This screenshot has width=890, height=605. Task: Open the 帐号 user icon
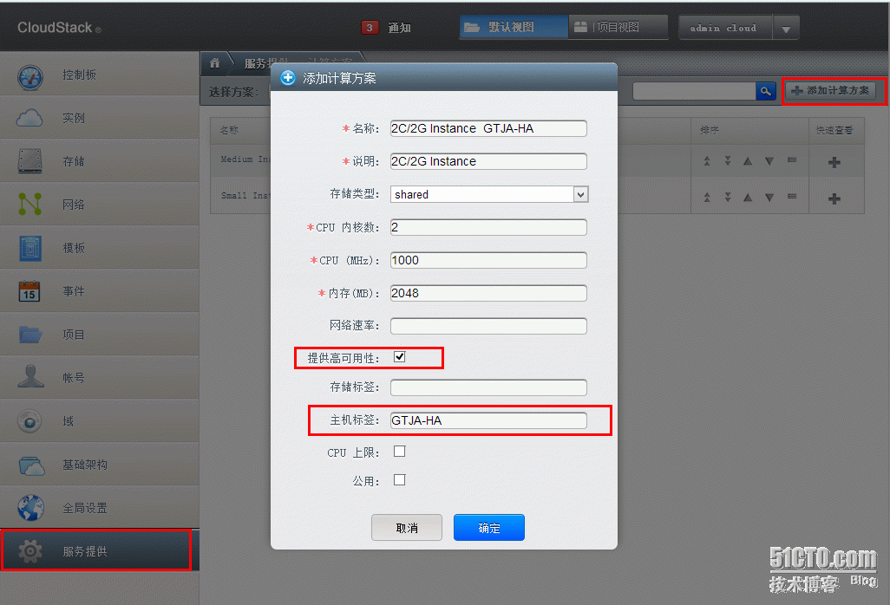click(30, 376)
